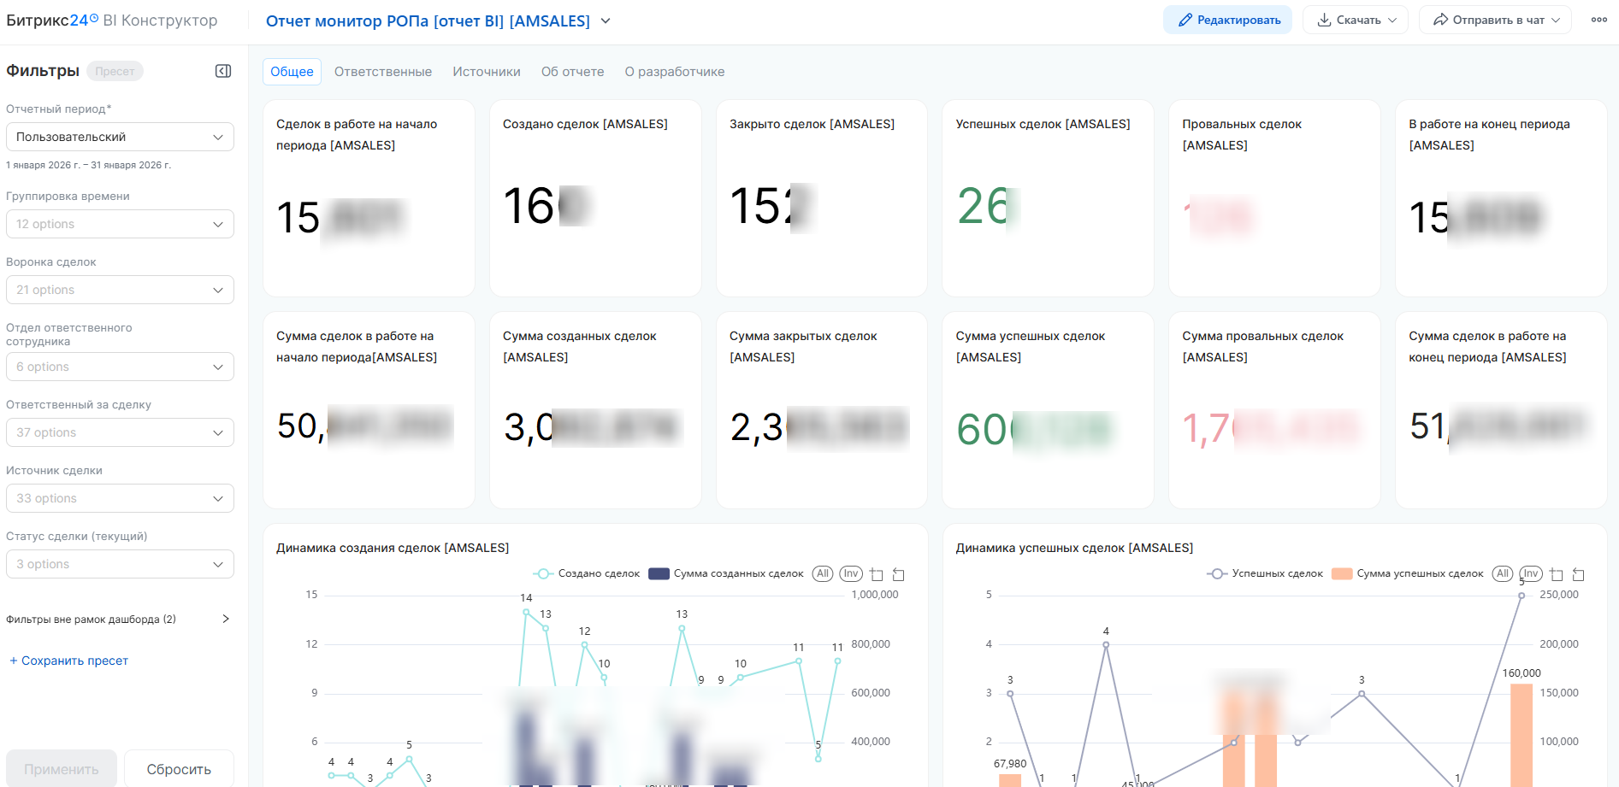The image size is (1619, 787).
Task: Open the report title dropdown in header
Action: click(x=606, y=21)
